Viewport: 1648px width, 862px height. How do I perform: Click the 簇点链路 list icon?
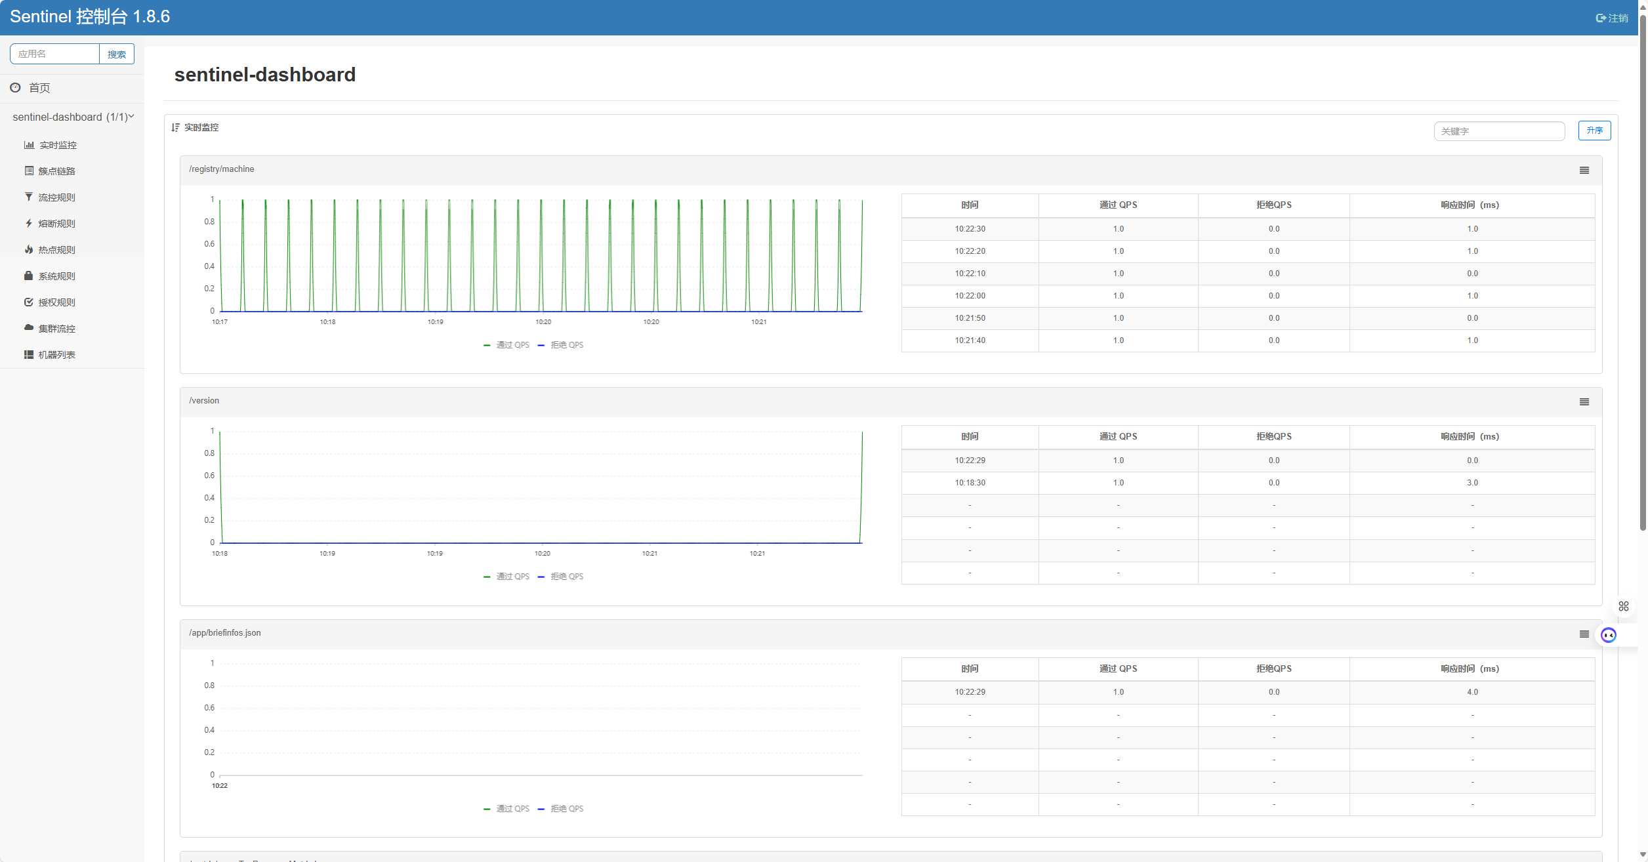point(29,171)
